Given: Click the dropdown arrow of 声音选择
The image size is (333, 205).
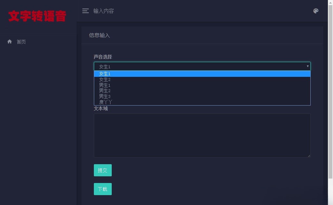Looking at the screenshot, I should (x=307, y=66).
